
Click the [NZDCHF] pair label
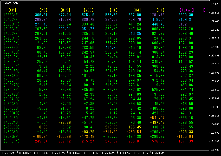pyautogui.click(x=12, y=38)
